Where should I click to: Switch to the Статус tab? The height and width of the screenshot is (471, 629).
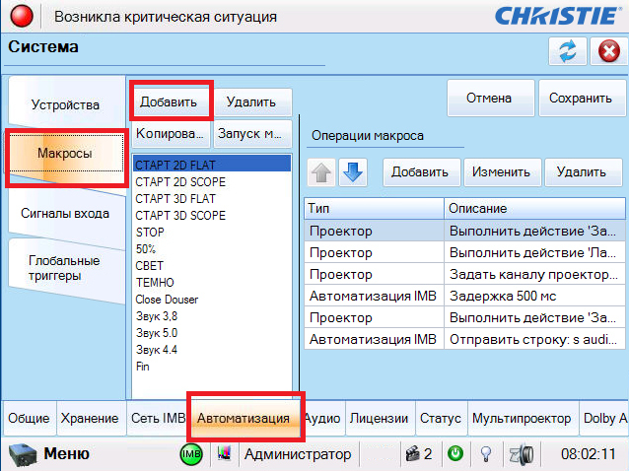coord(441,418)
